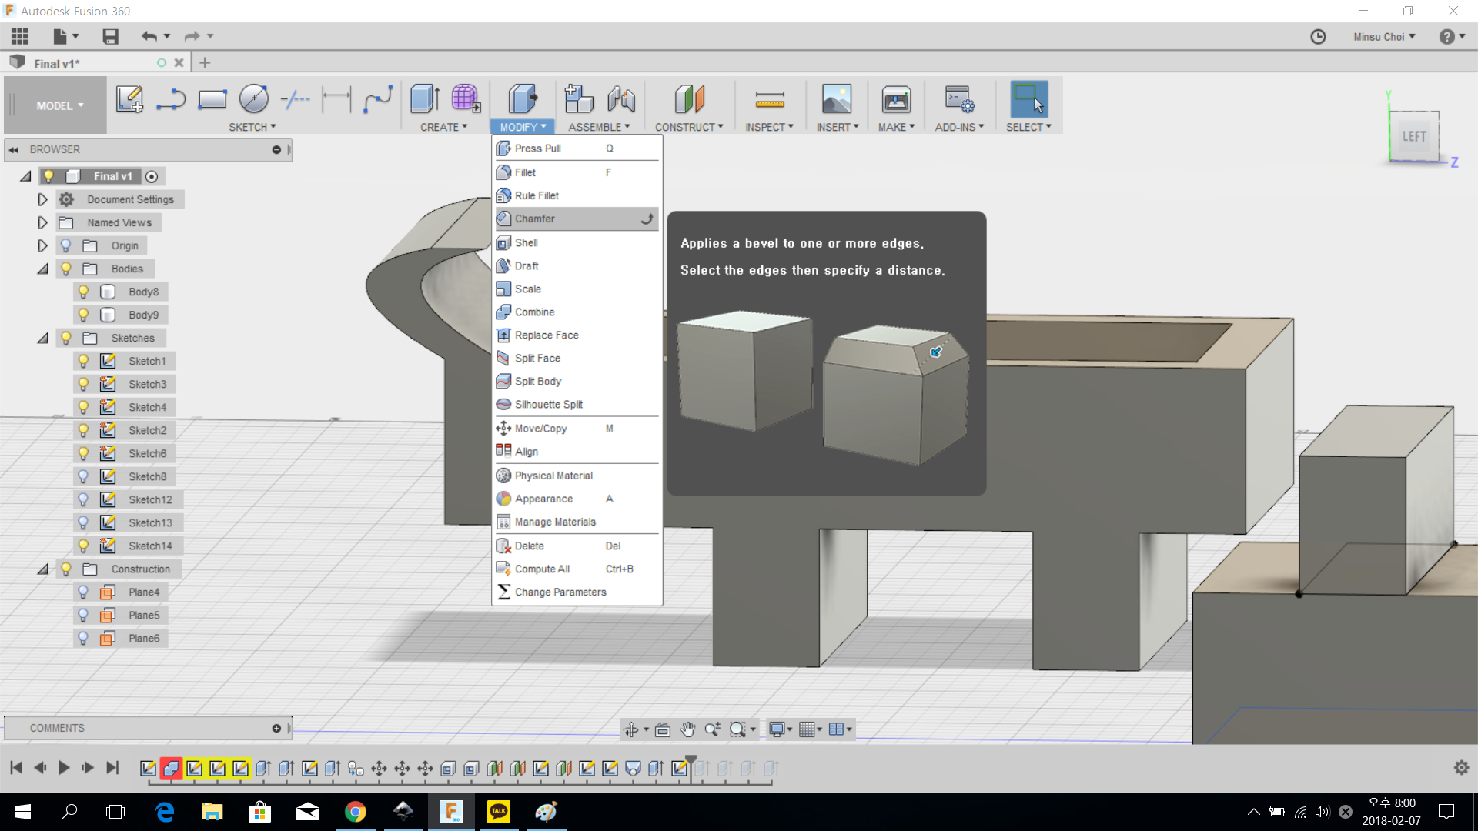The width and height of the screenshot is (1478, 831).
Task: Choose Chamfer from Modify menu
Action: [577, 219]
